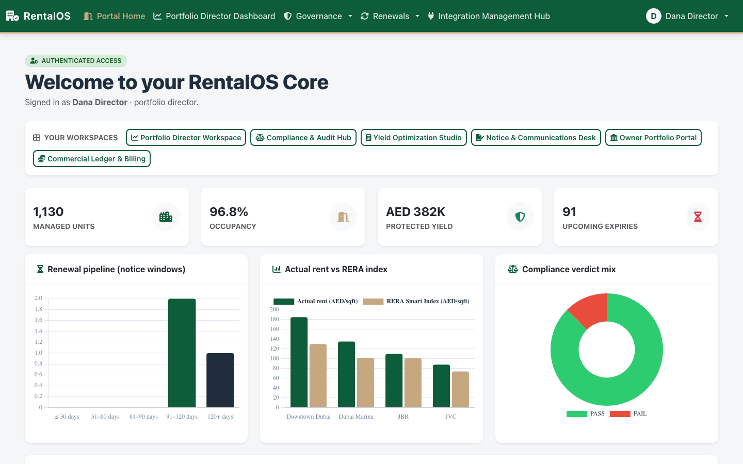Click the Dubai Marina axis label
Screen dimensions: 743x464
[x=356, y=417]
